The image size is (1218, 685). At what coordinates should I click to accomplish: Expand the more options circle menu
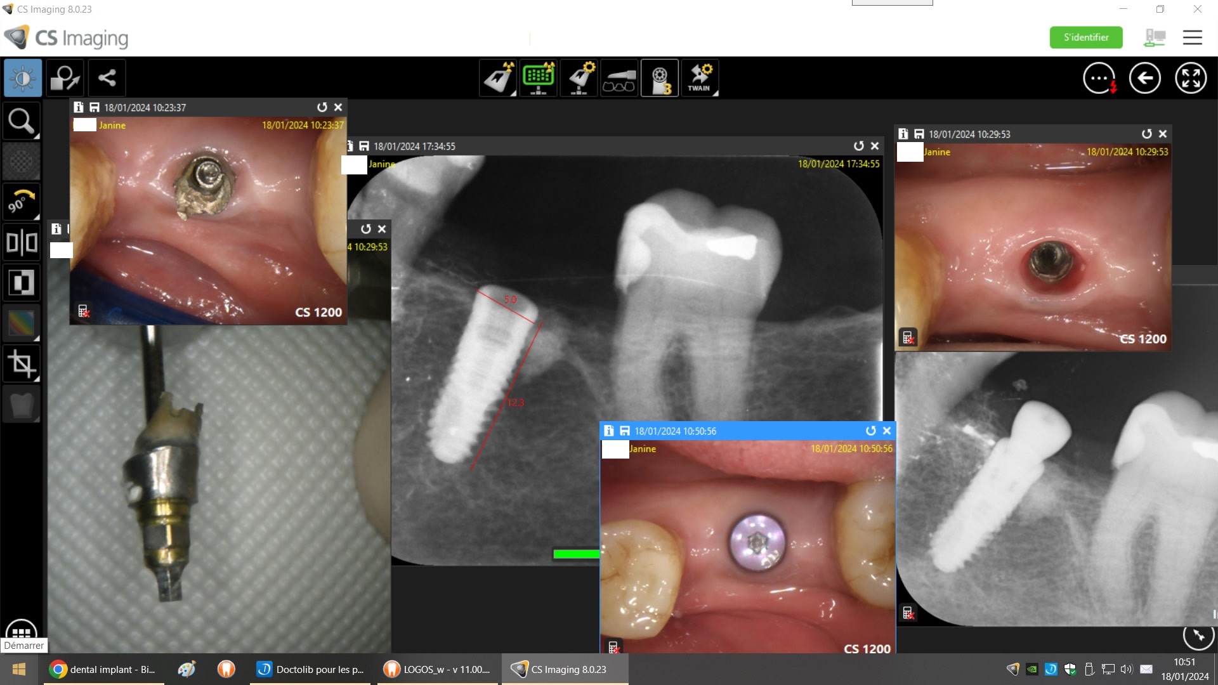pyautogui.click(x=1099, y=79)
